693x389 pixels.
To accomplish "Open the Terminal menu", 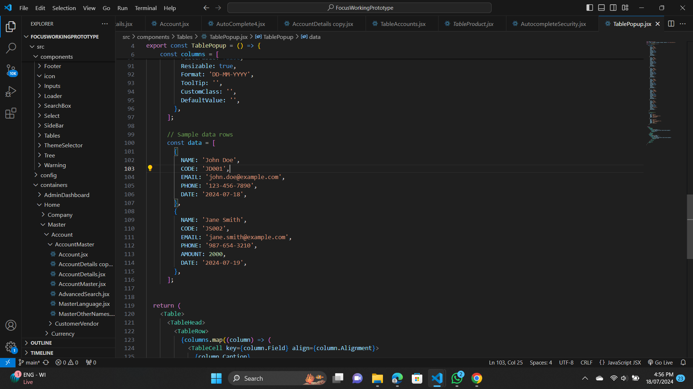I will [x=145, y=8].
